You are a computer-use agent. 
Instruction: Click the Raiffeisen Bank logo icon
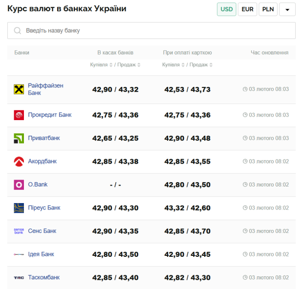coord(19,89)
